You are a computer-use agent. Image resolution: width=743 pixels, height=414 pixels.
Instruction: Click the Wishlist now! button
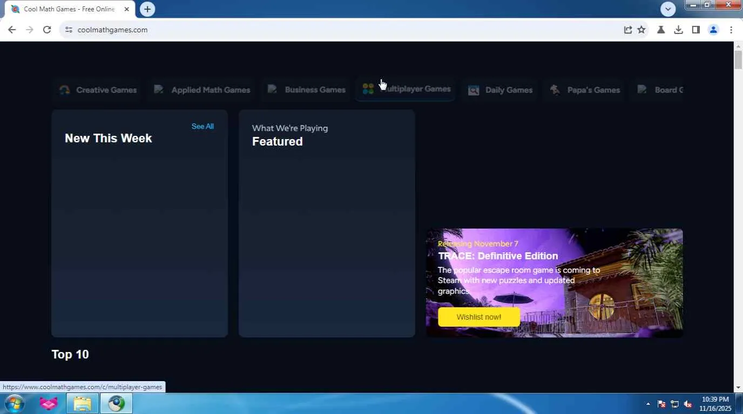click(479, 317)
